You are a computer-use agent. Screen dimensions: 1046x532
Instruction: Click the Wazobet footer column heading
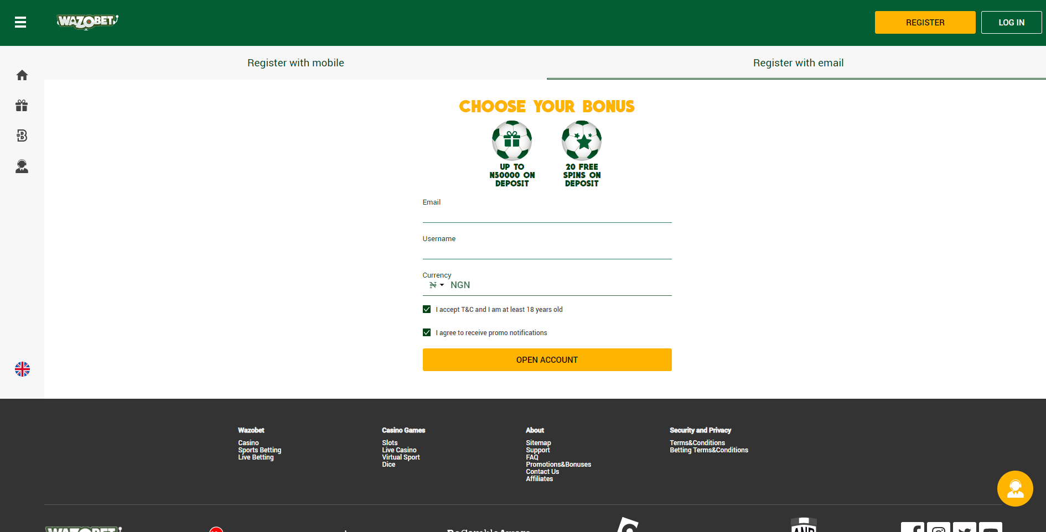click(251, 430)
